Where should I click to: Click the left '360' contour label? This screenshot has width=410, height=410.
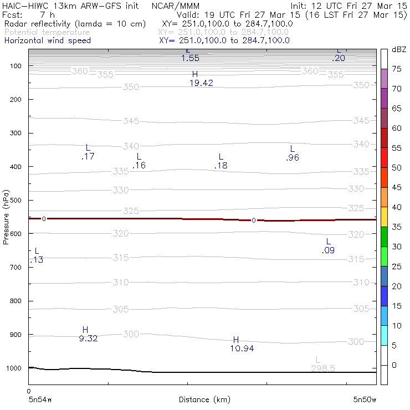[80, 71]
